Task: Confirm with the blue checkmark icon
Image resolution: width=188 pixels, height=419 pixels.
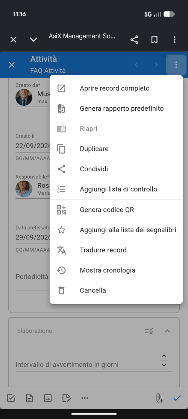Action: [177, 398]
